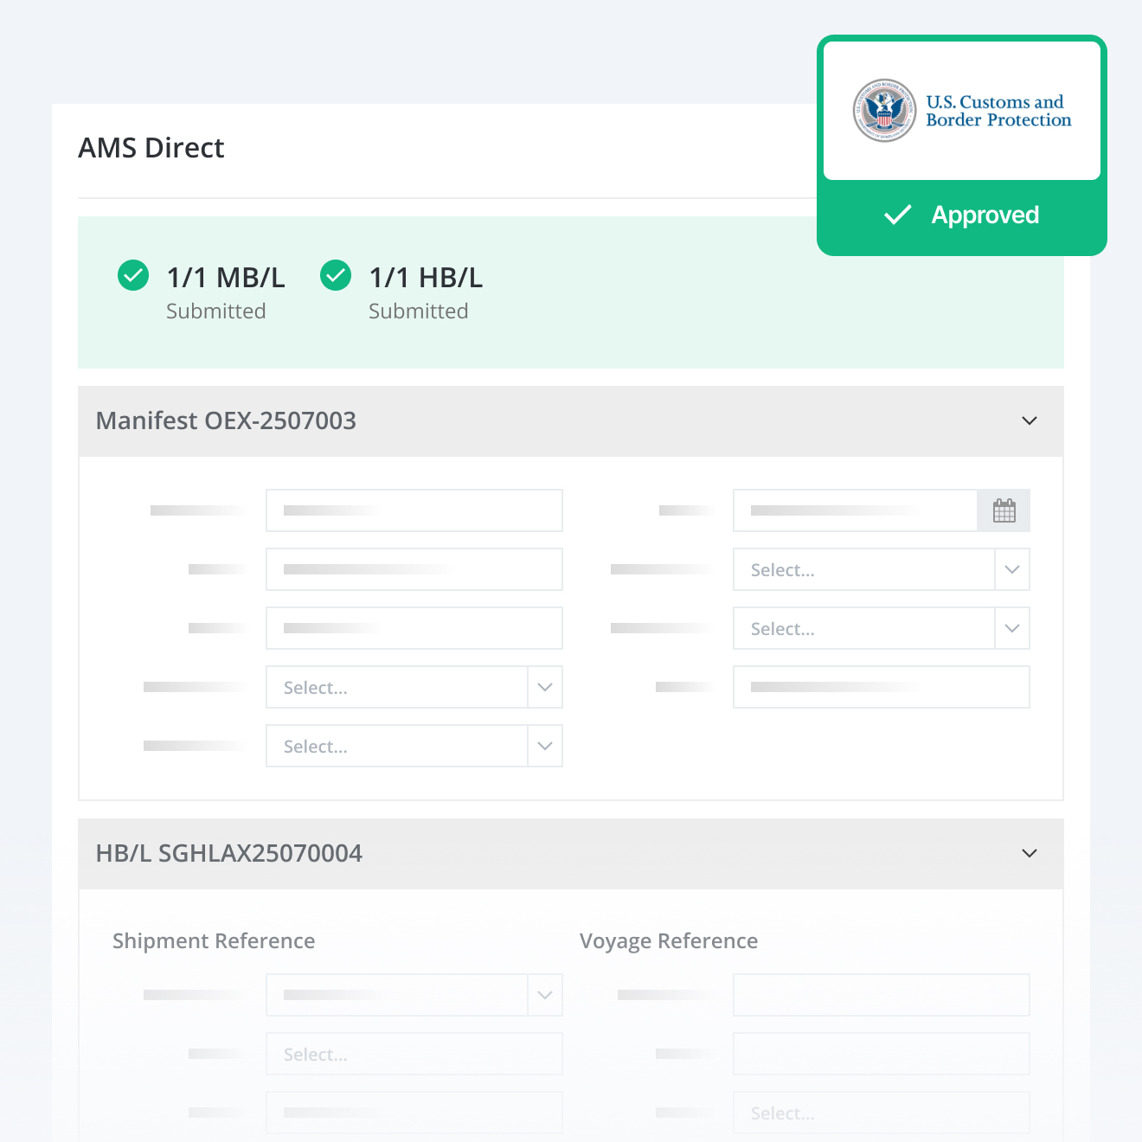Click the green checkmark beside 1/1 HB/L
The width and height of the screenshot is (1142, 1142).
click(x=336, y=276)
